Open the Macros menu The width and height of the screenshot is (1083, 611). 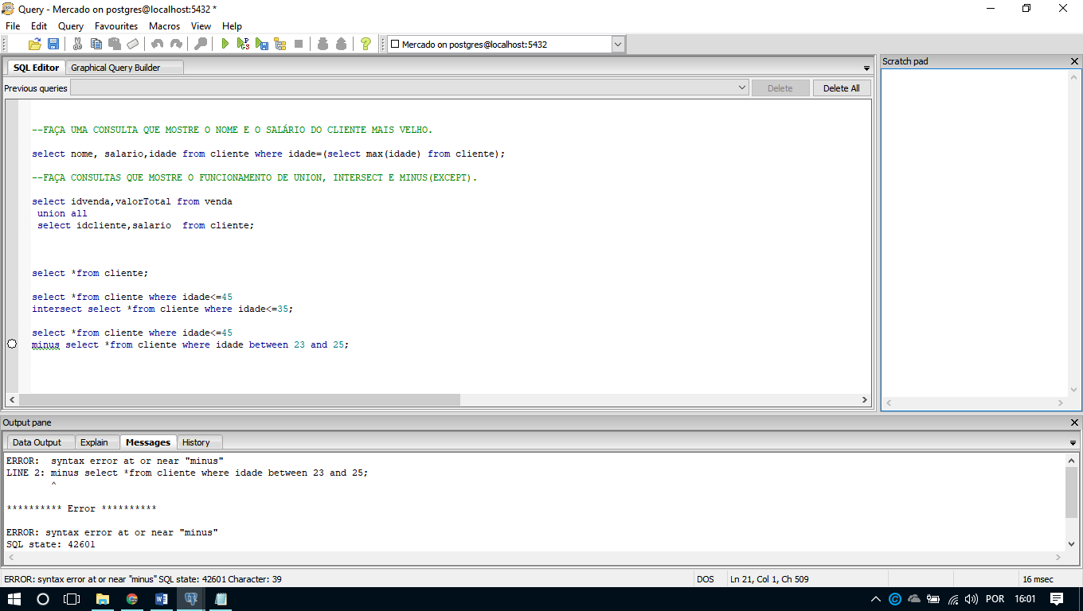[164, 26]
